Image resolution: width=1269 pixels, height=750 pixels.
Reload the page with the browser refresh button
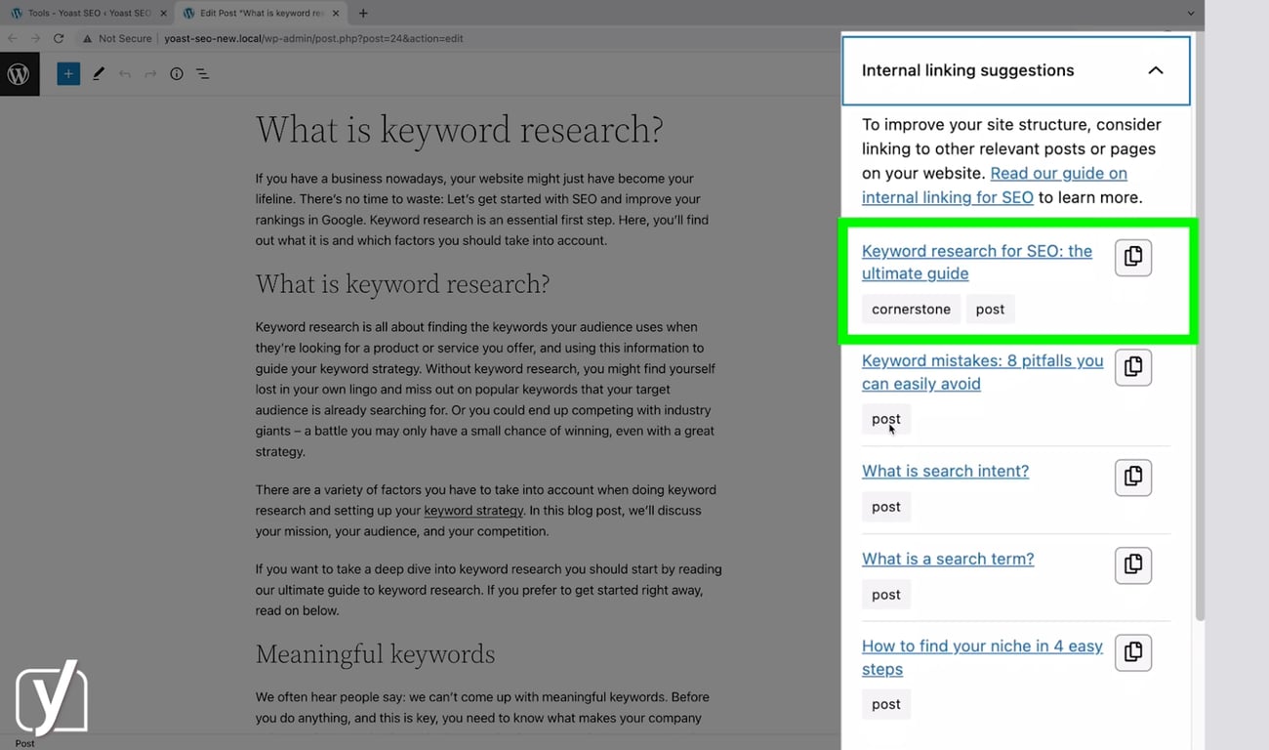pos(59,39)
